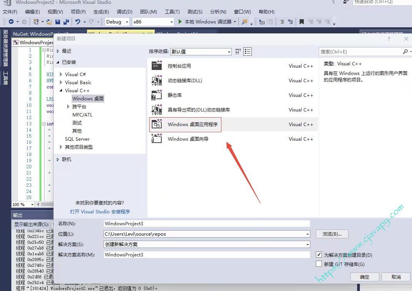Image resolution: width=412 pixels, height=291 pixels.
Task: Open the 生成(B) menu
Action: [101, 12]
